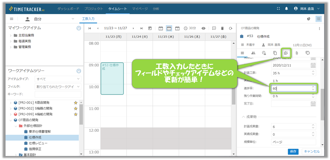This screenshot has height=160, width=330.
Task: Adjust 計画工数 stepper arrows
Action: [313, 73]
